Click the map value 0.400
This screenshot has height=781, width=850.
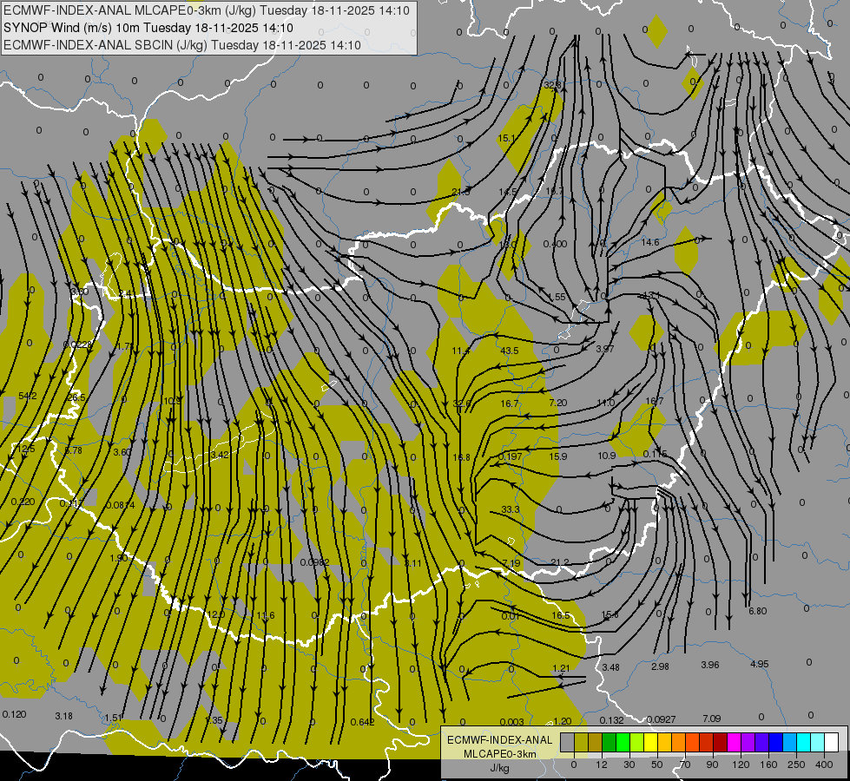point(555,244)
